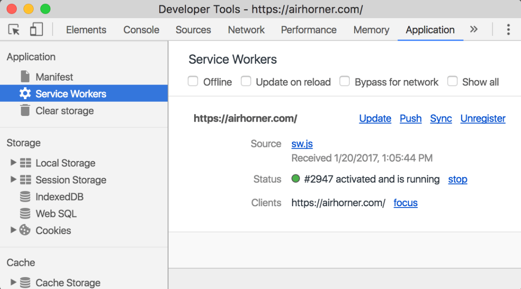
Task: Tick the Bypass for network checkbox
Action: click(x=345, y=81)
